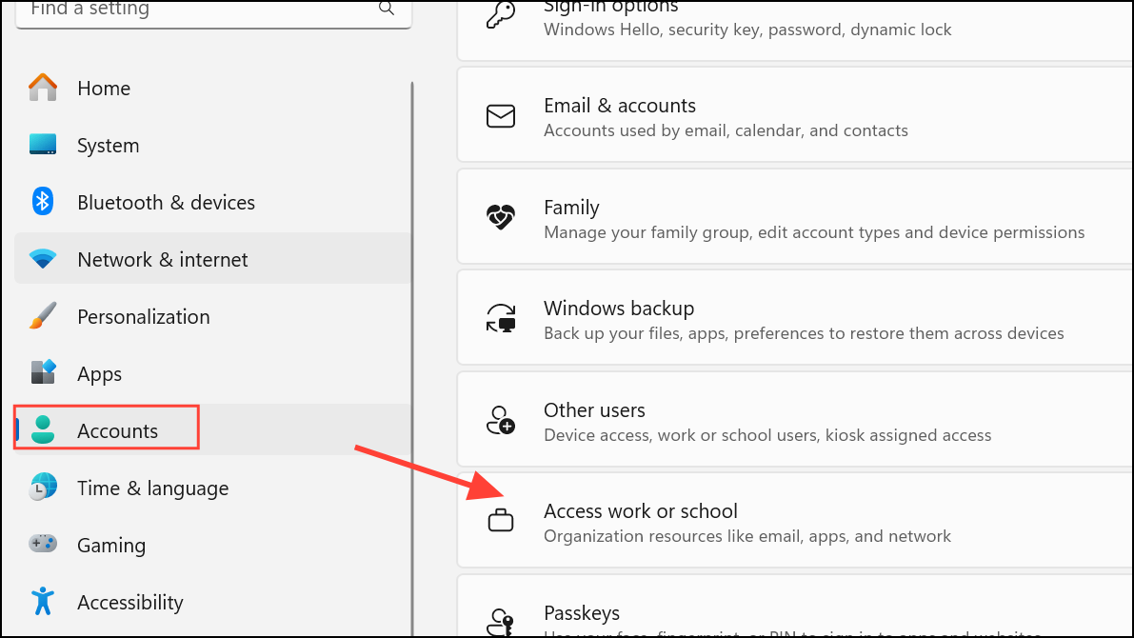
Task: Click the System monitor icon
Action: (43, 144)
